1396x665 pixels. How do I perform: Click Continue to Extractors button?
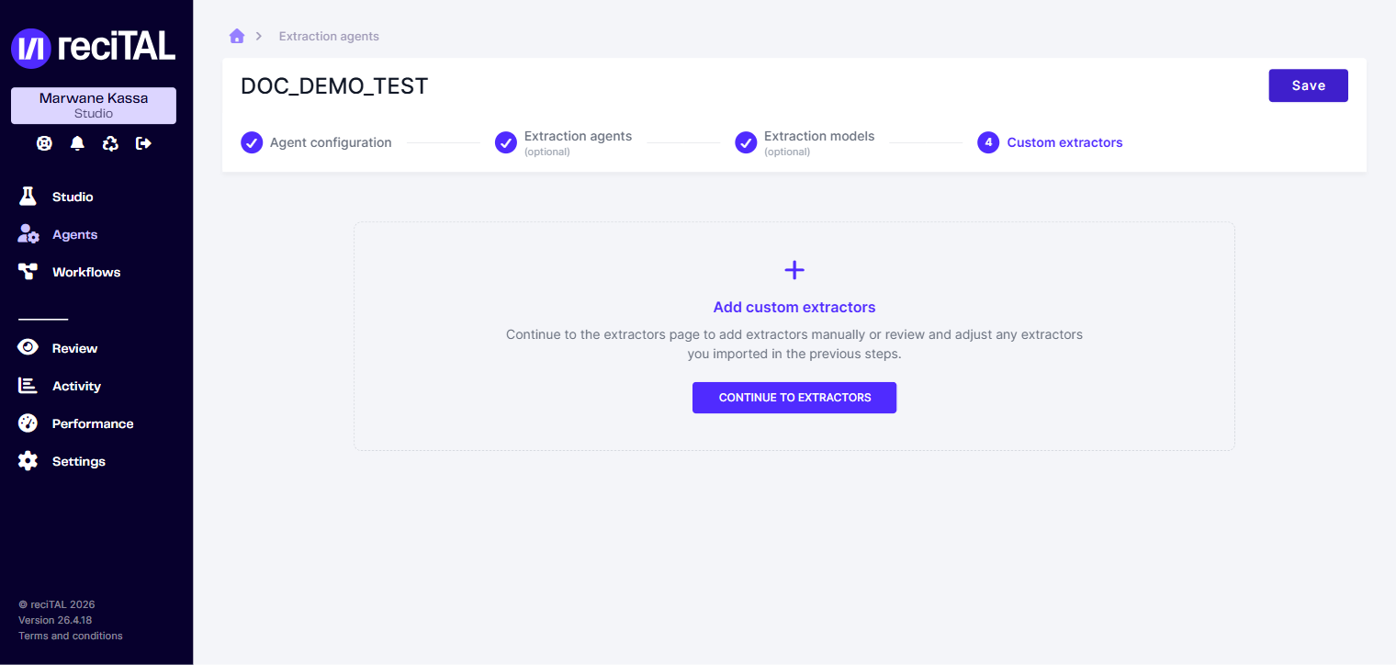pos(794,398)
